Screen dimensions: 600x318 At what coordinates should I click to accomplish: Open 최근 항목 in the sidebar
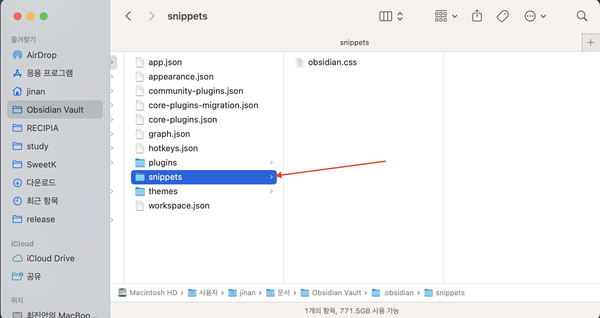(x=55, y=201)
